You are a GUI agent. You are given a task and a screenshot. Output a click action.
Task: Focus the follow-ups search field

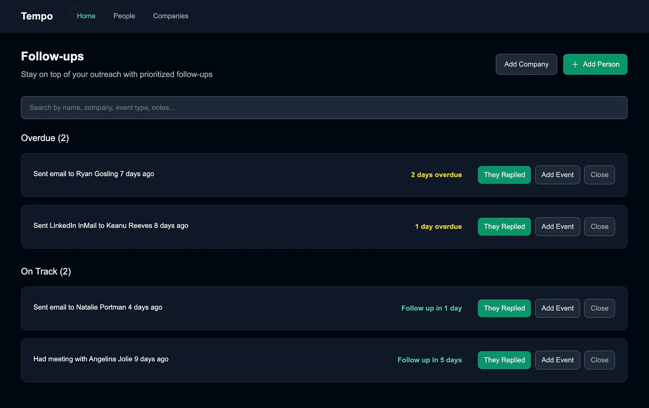click(324, 108)
